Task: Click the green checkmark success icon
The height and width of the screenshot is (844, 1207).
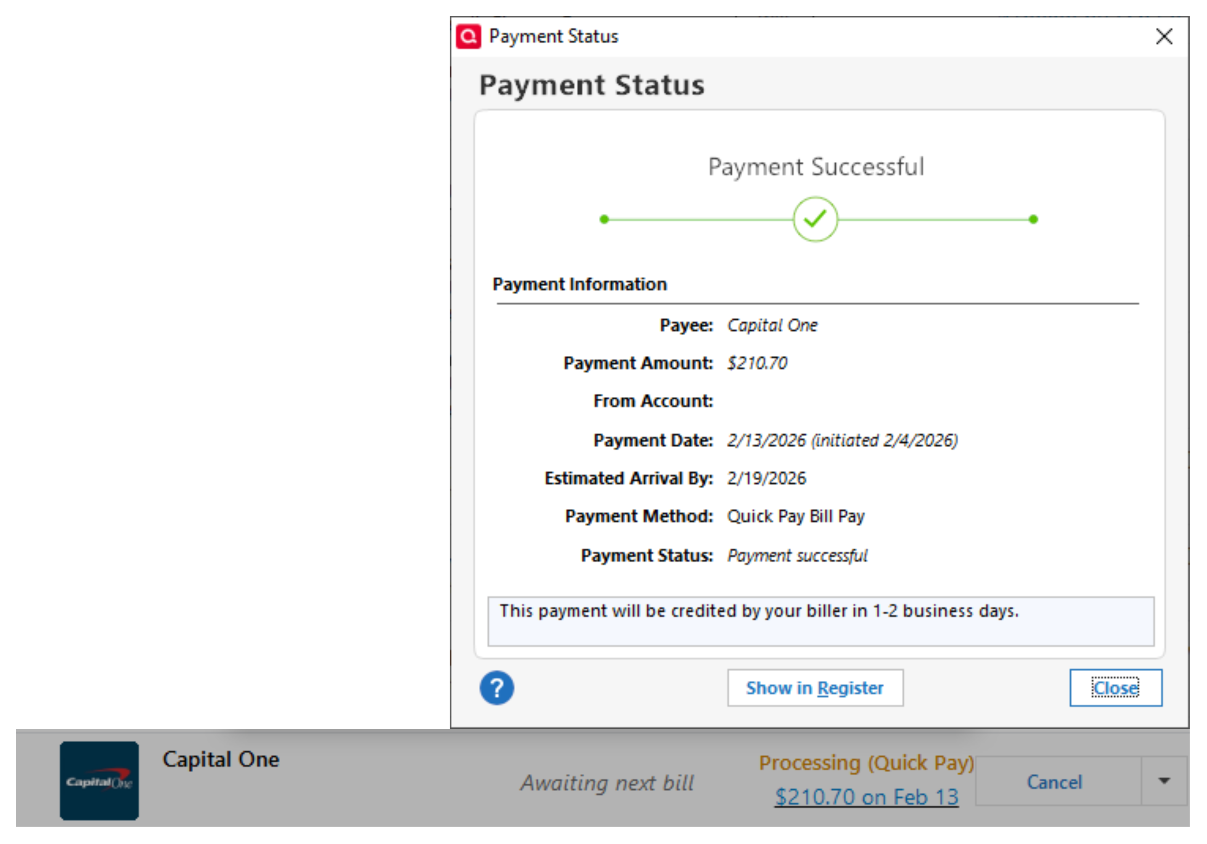Action: pos(815,219)
